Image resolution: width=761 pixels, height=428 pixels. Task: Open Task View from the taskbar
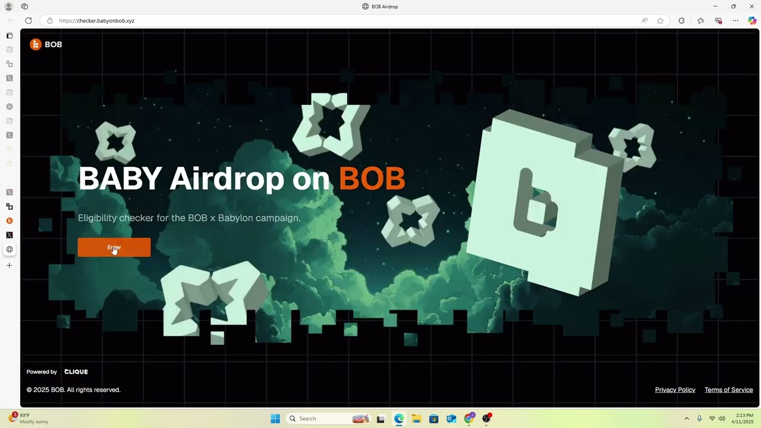(381, 418)
